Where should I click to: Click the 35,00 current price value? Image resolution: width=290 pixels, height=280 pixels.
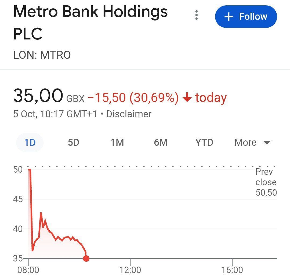(38, 96)
